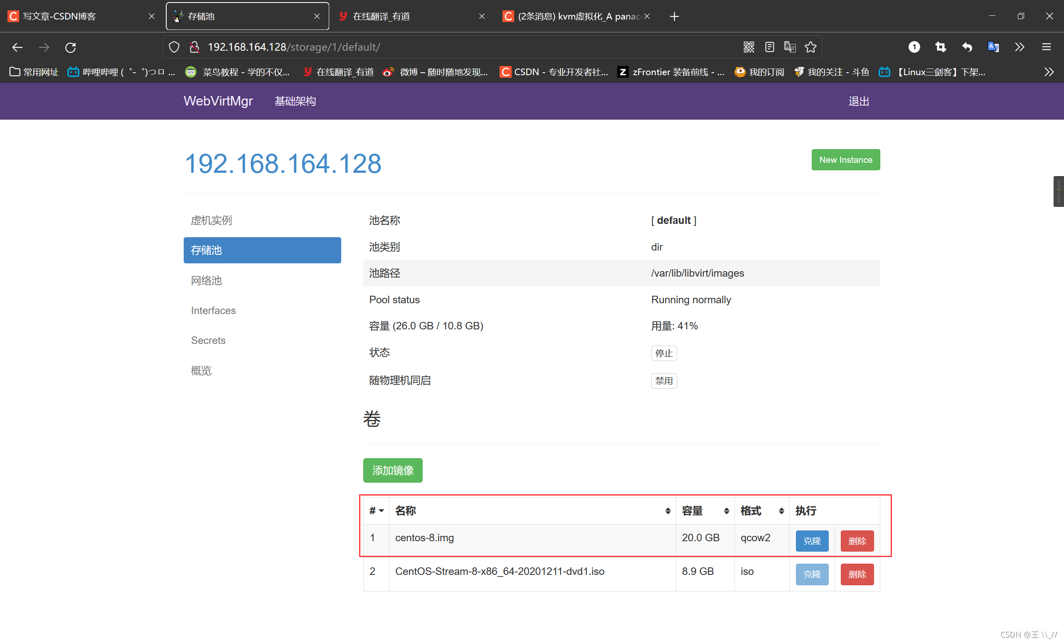Click the New Instance button
Viewport: 1064px width, 643px height.
845,160
